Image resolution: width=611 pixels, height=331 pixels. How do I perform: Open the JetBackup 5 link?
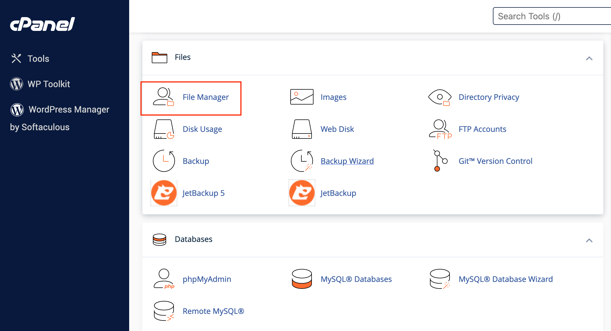(204, 193)
